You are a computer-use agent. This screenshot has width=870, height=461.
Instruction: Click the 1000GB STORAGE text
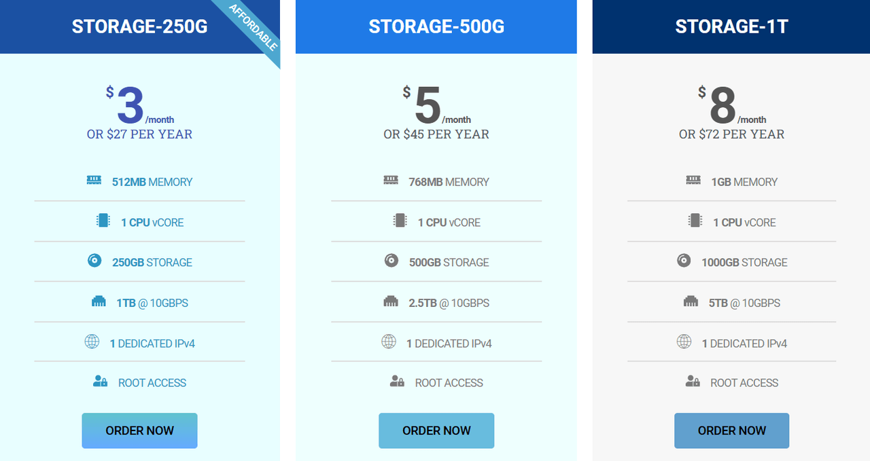click(744, 262)
